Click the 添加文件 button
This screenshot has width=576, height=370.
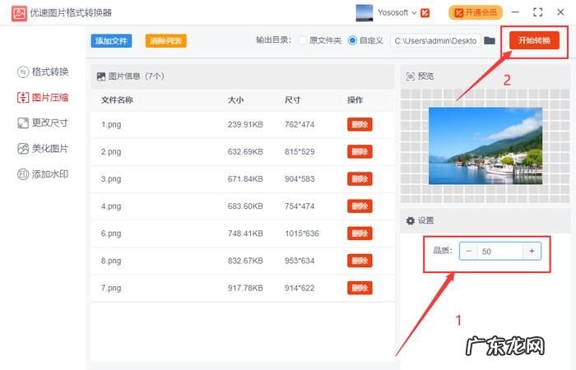(x=111, y=40)
